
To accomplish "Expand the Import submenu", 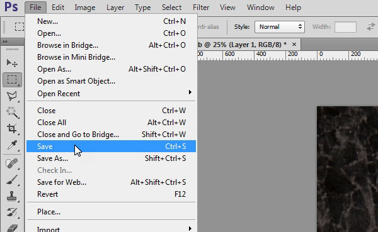I will point(111,229).
